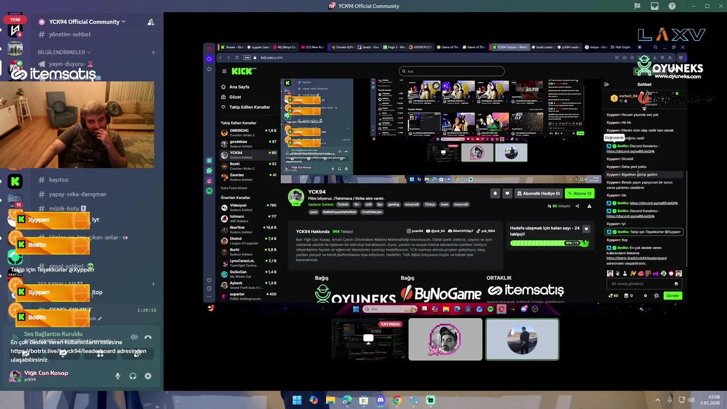Open yönetim-sohbet channel in Discord
The image size is (727, 409).
[70, 34]
